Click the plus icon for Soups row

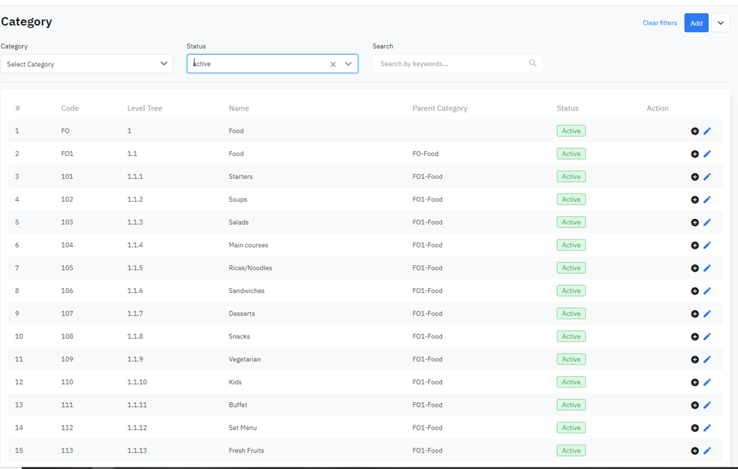tap(695, 200)
